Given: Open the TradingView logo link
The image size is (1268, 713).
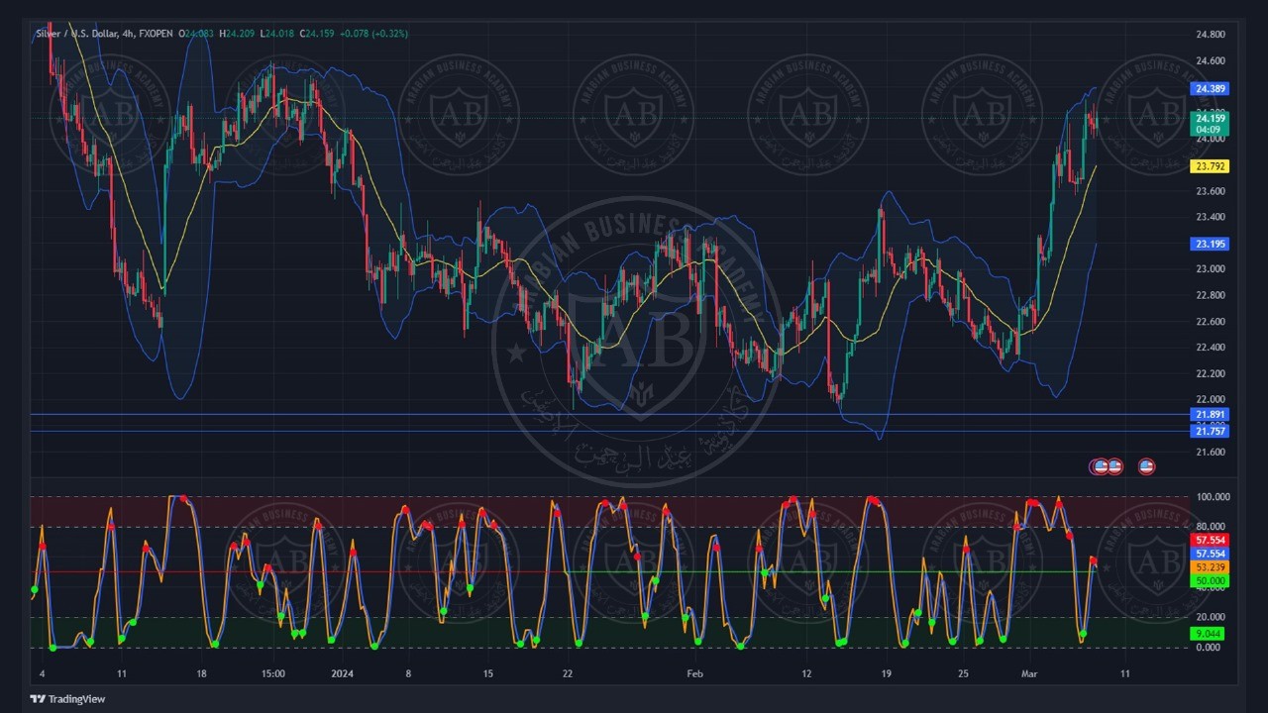Looking at the screenshot, I should (x=67, y=699).
